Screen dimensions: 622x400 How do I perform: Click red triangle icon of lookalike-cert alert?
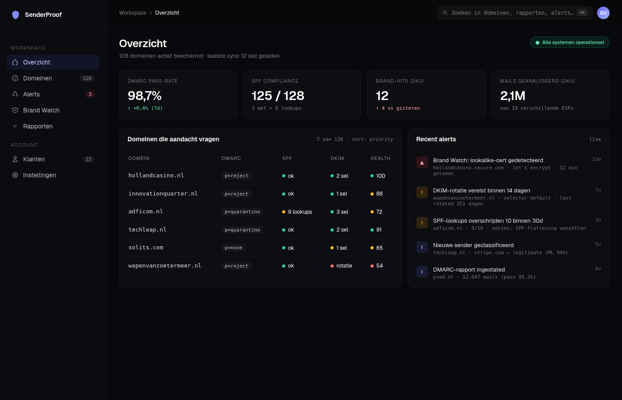[x=422, y=162]
